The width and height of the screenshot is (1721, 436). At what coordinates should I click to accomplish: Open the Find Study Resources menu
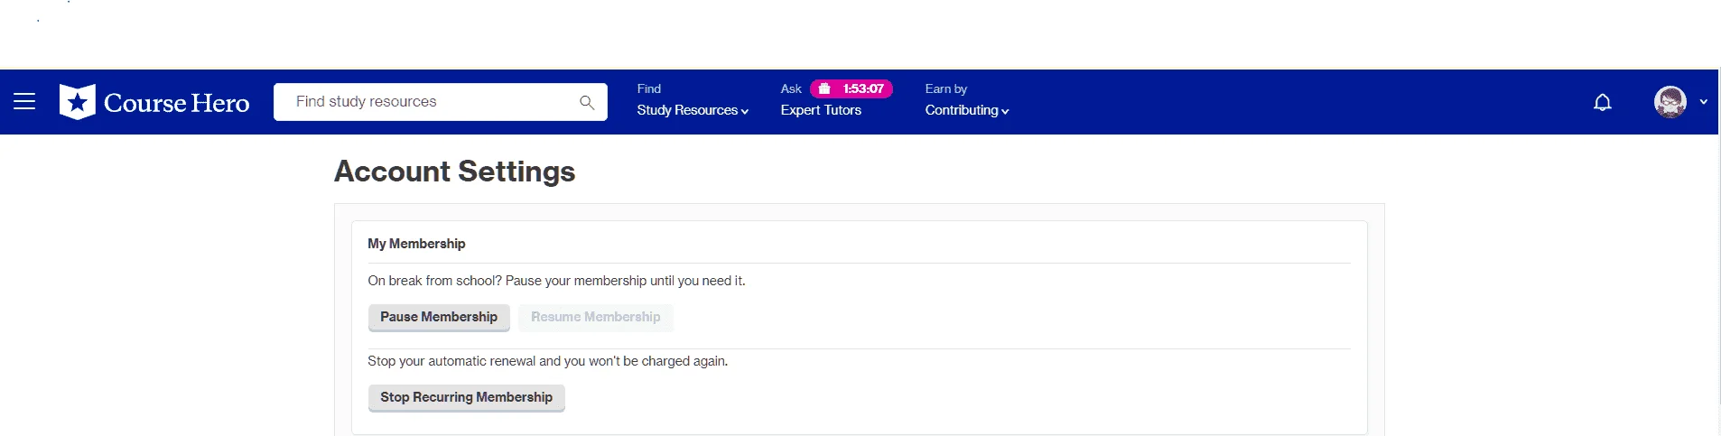[693, 100]
